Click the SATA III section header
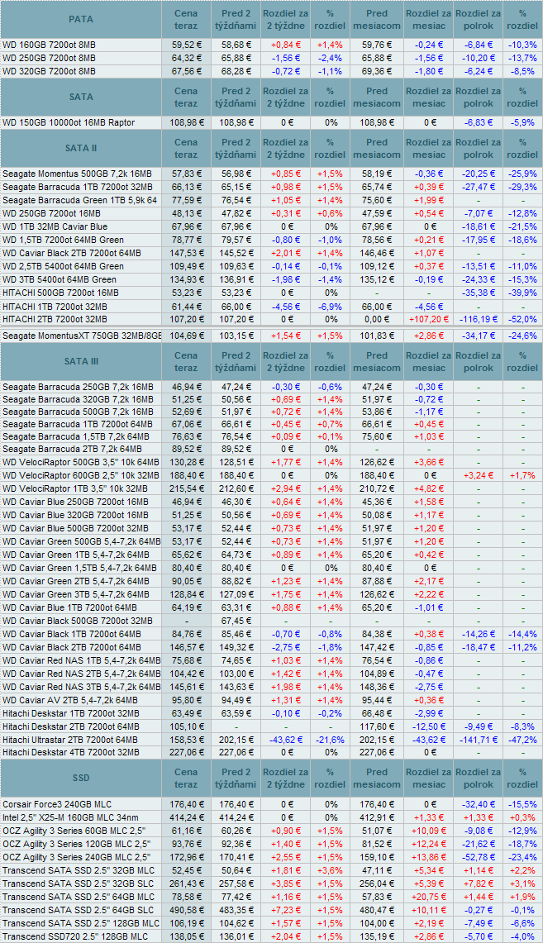Screen dimensions: 543x943 tap(80, 361)
